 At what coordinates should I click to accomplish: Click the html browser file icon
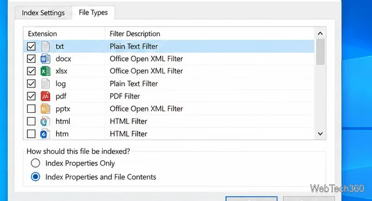click(45, 121)
